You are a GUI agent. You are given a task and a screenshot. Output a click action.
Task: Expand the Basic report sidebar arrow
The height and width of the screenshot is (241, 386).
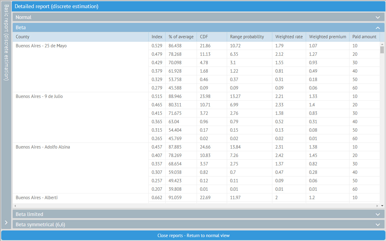click(6, 223)
